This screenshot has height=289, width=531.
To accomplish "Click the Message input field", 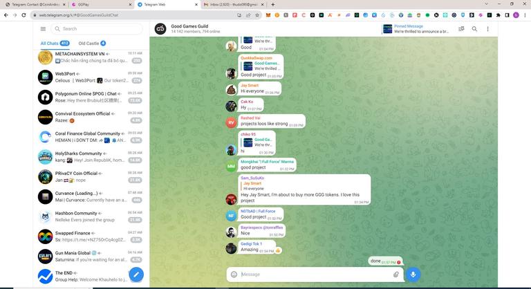I will pos(315,274).
